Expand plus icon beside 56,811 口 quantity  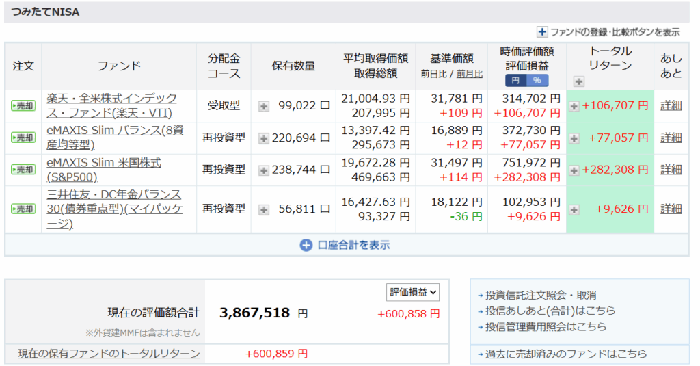click(x=264, y=209)
